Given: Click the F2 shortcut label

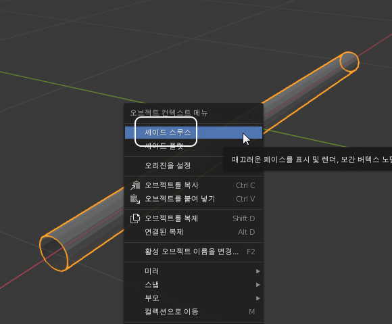Looking at the screenshot, I should coord(251,252).
